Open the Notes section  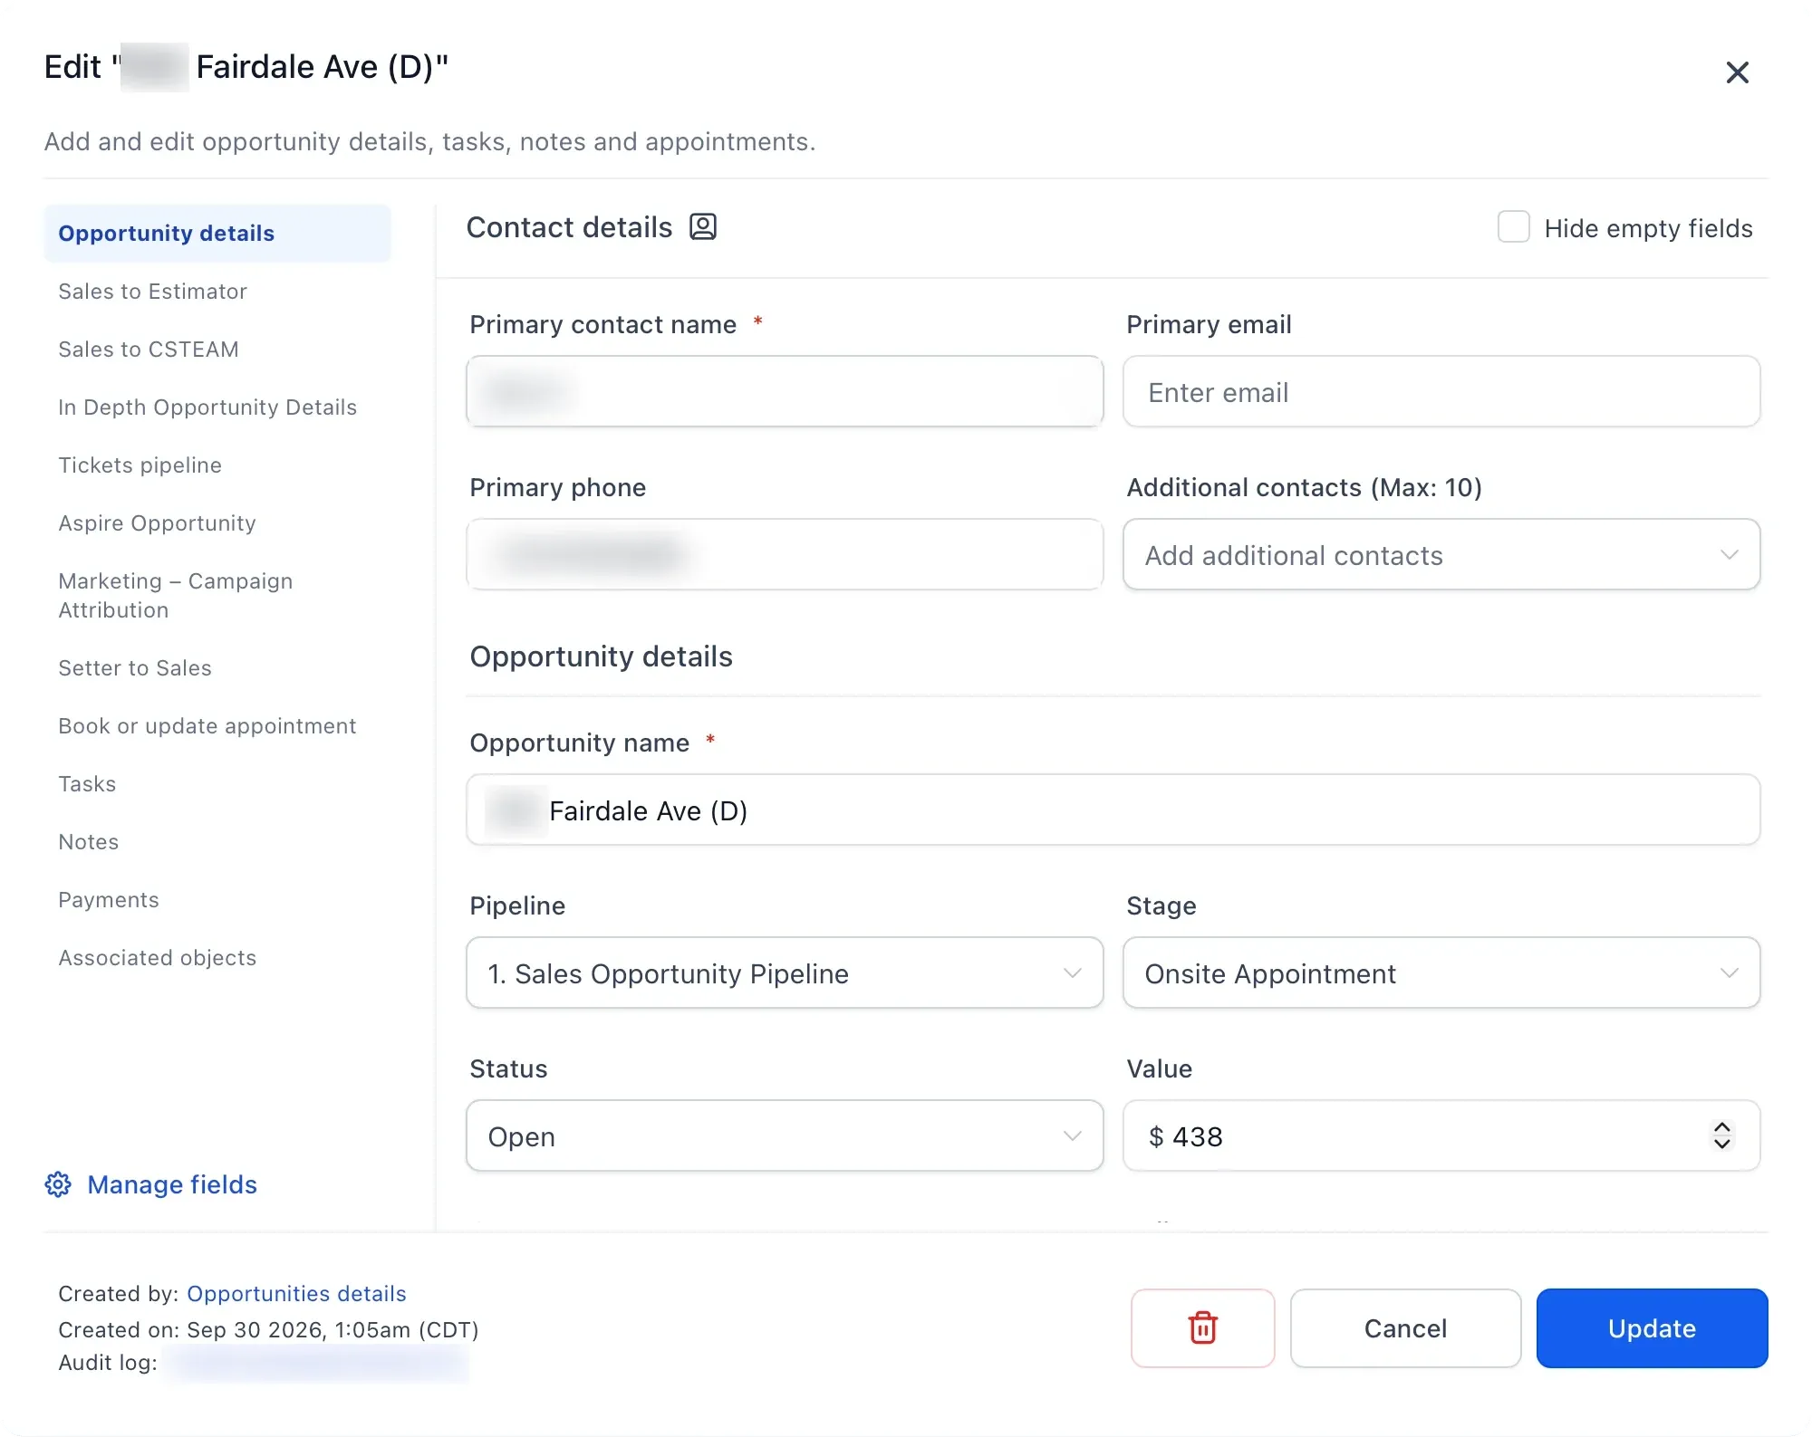click(x=89, y=842)
